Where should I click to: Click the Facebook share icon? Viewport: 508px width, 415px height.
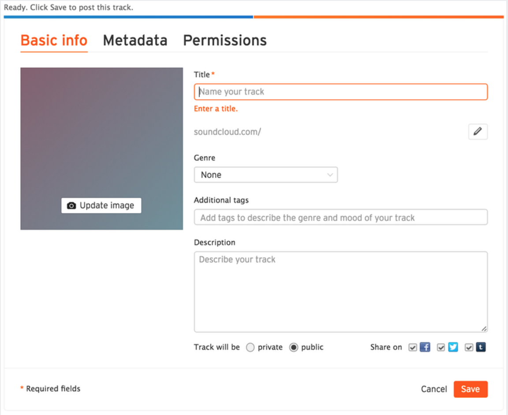425,347
